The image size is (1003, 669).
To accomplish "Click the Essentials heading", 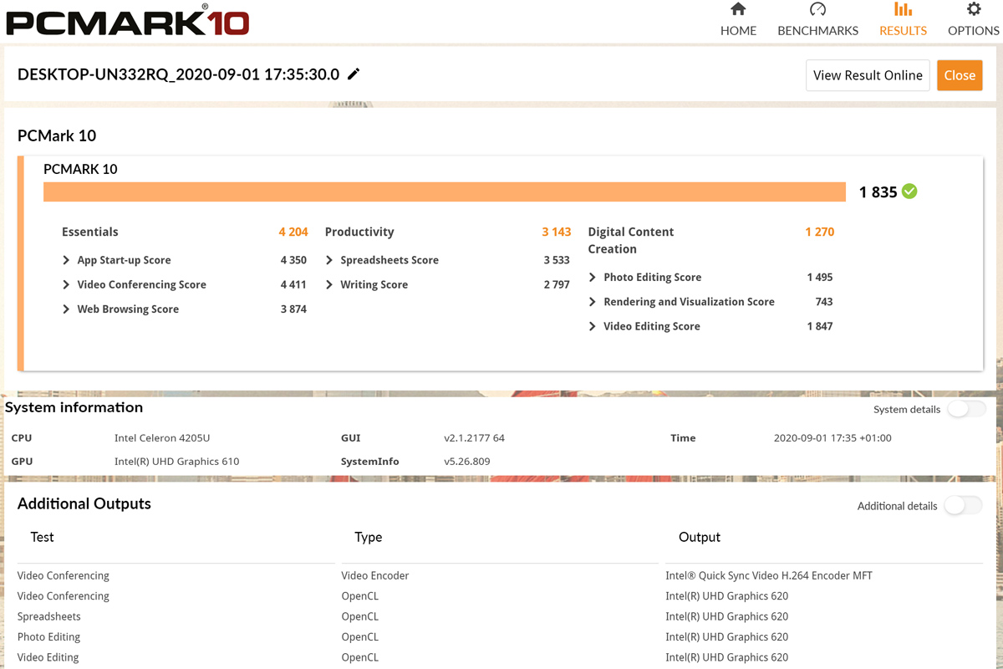I will [x=90, y=232].
